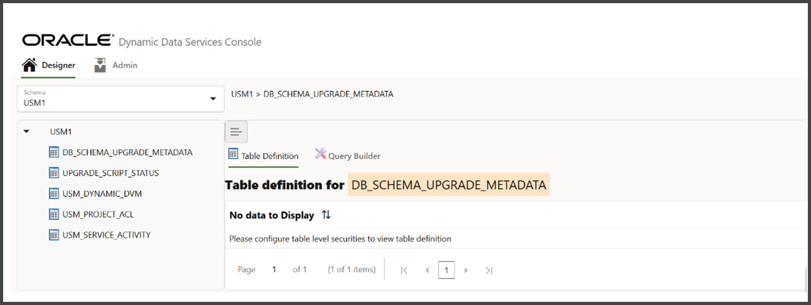Click the table icon beside DB_SCHEMA_UPGRADE_METADATA
The image size is (811, 305).
tap(55, 152)
